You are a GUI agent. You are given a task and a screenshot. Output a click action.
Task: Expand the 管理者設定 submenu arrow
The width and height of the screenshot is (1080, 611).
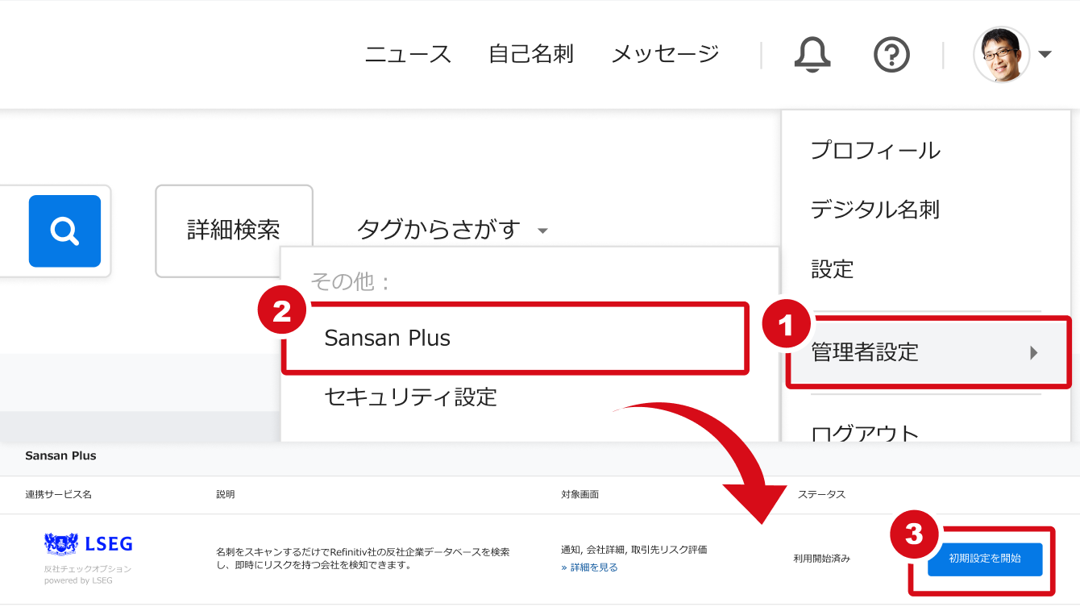pos(1034,352)
